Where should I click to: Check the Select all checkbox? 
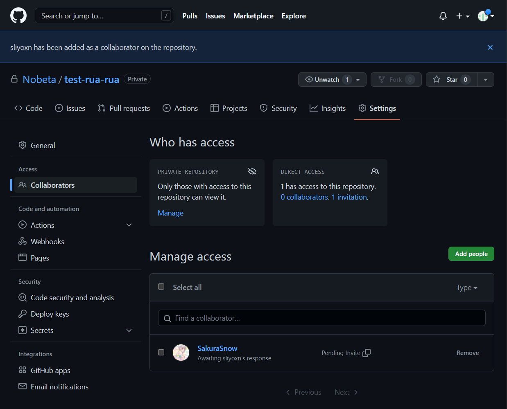click(161, 287)
